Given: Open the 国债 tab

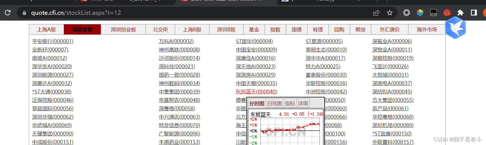Looking at the screenshot, I should point(297,30).
